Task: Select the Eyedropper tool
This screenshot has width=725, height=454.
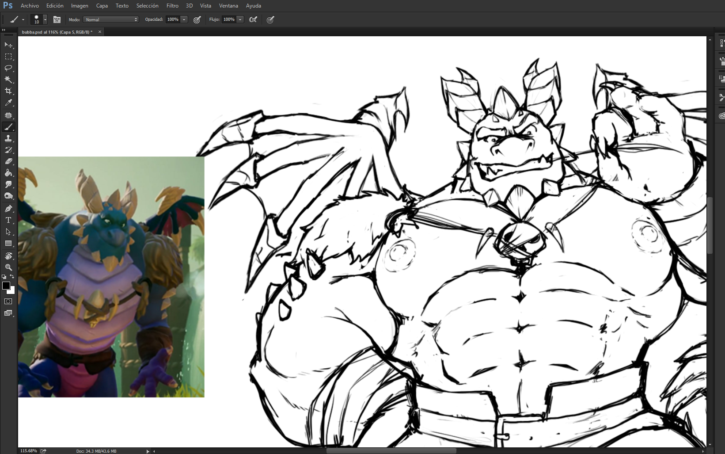Action: pyautogui.click(x=8, y=103)
